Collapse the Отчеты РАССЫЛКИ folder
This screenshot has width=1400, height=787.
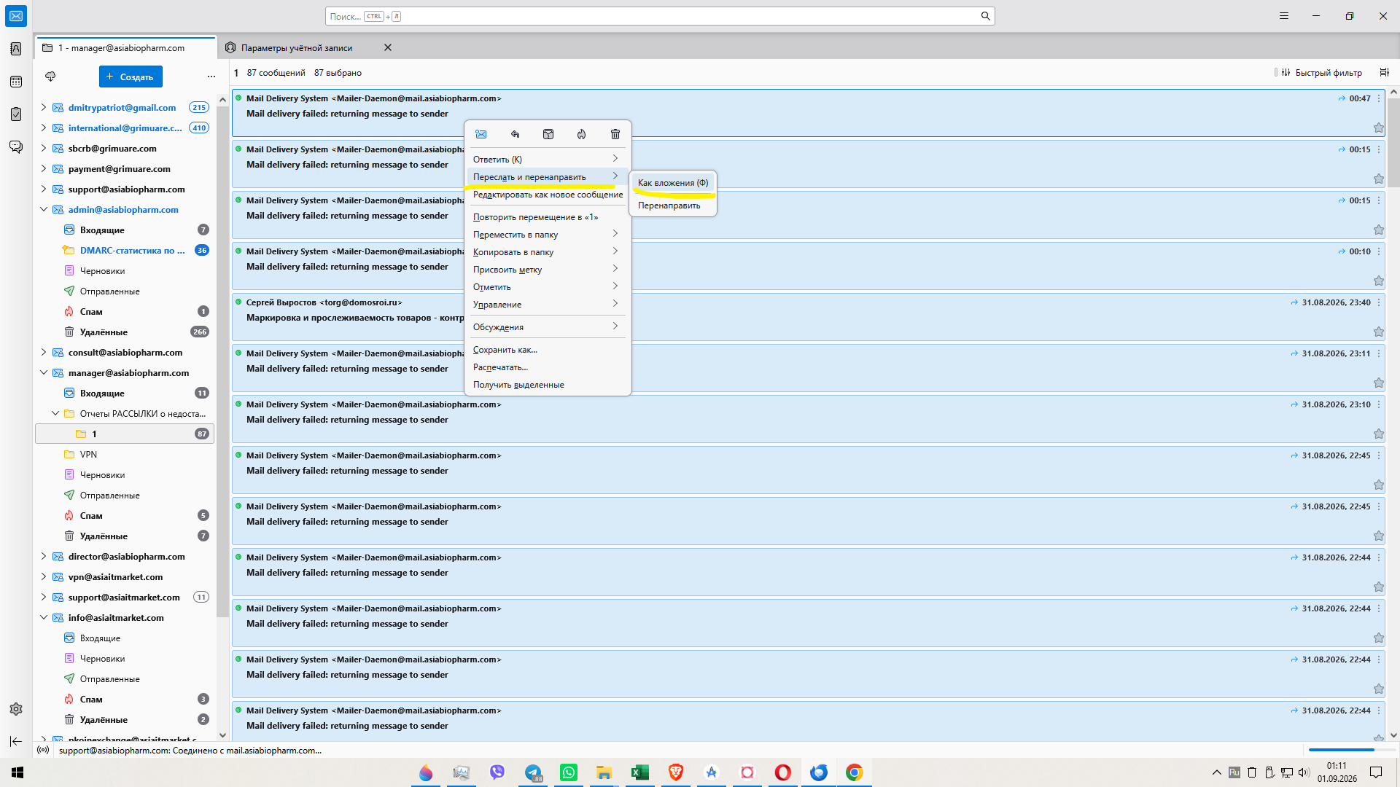[55, 413]
